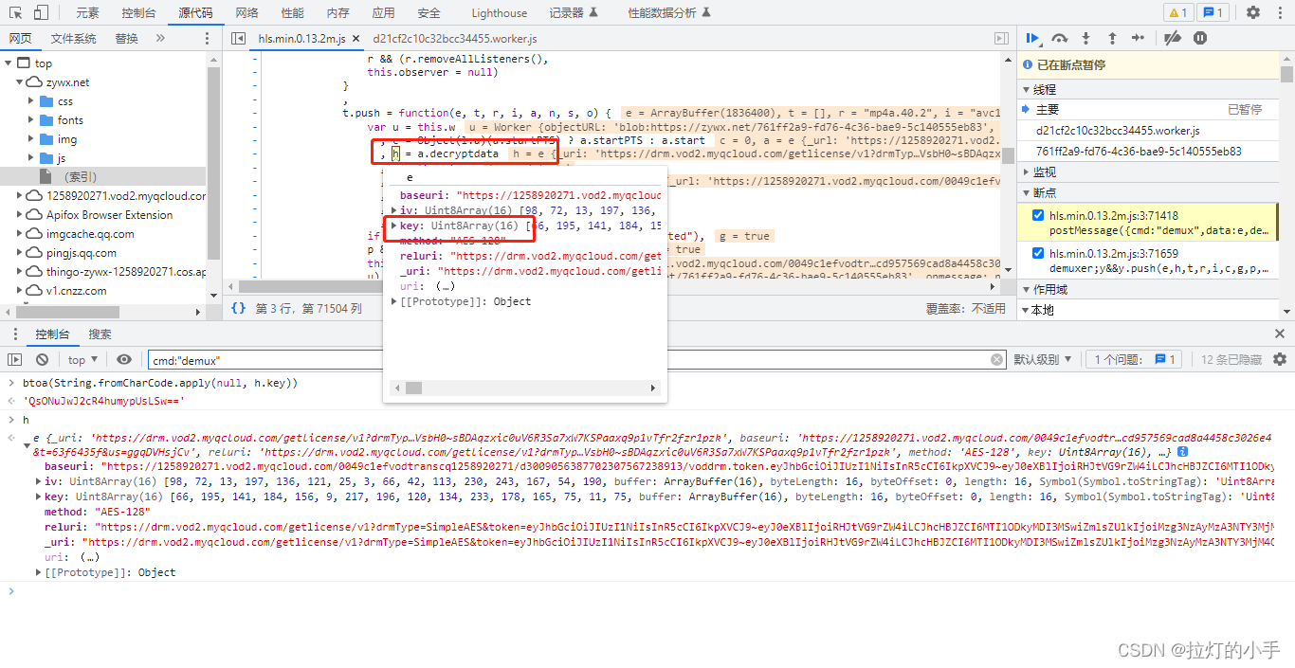Pretty print code with braces icon

pos(239,308)
